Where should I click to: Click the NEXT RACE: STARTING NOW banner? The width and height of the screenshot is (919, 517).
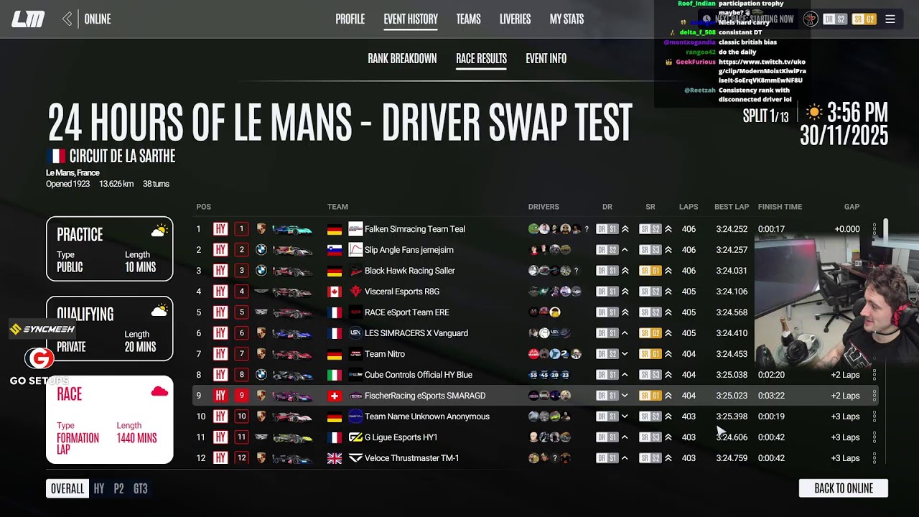click(748, 19)
